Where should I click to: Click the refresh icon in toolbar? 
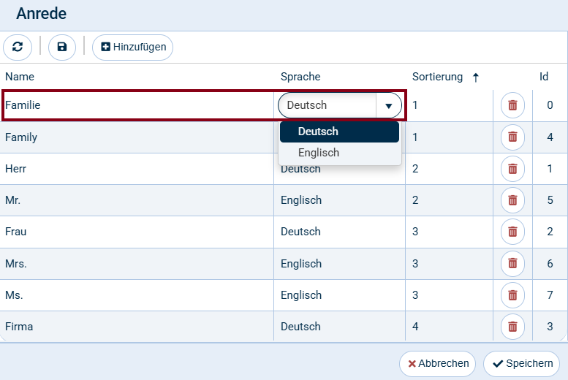(x=18, y=47)
